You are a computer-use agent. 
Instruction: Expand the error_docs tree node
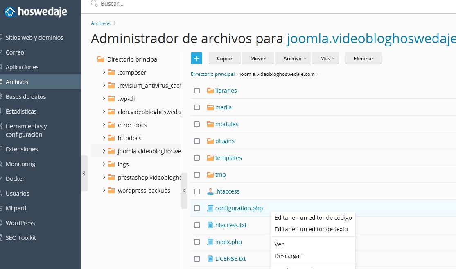104,124
